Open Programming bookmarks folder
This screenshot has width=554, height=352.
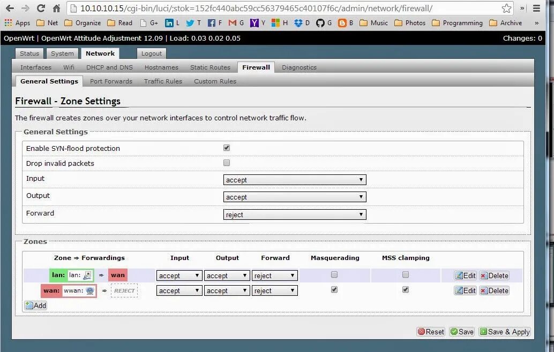[x=457, y=23]
